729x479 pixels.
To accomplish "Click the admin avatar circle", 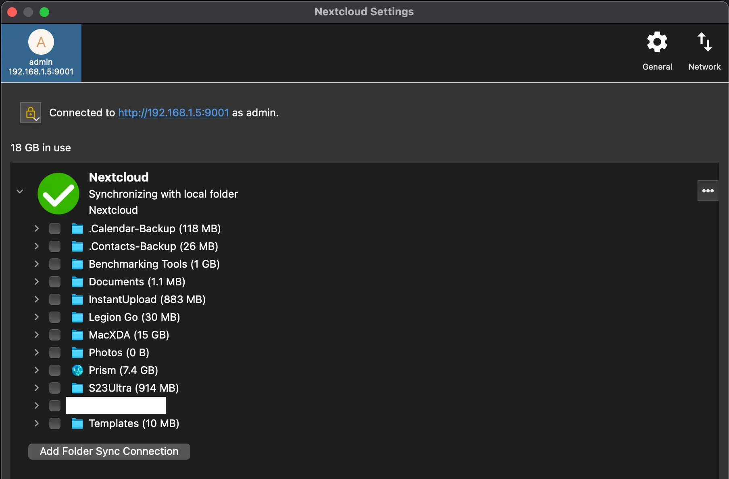I will tap(41, 42).
